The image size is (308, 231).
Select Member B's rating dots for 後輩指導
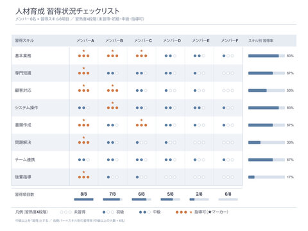click(112, 177)
